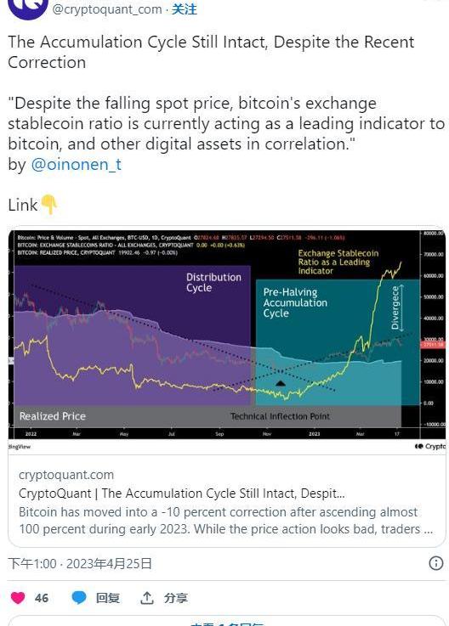This screenshot has height=626, width=449.
Task: Click the blue reply bubble icon
Action: 79,598
